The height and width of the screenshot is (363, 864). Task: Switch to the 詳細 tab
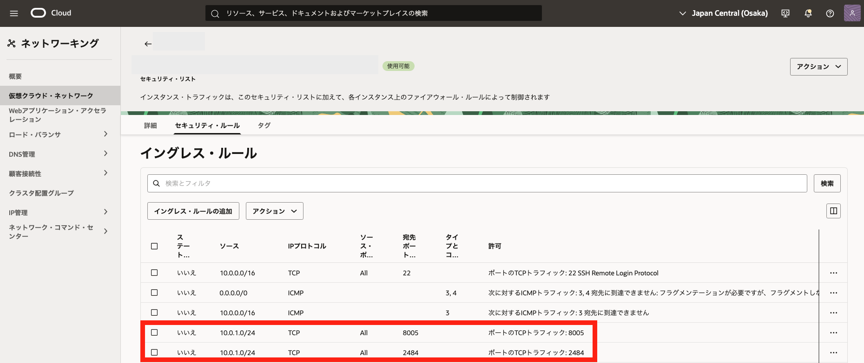coord(150,126)
